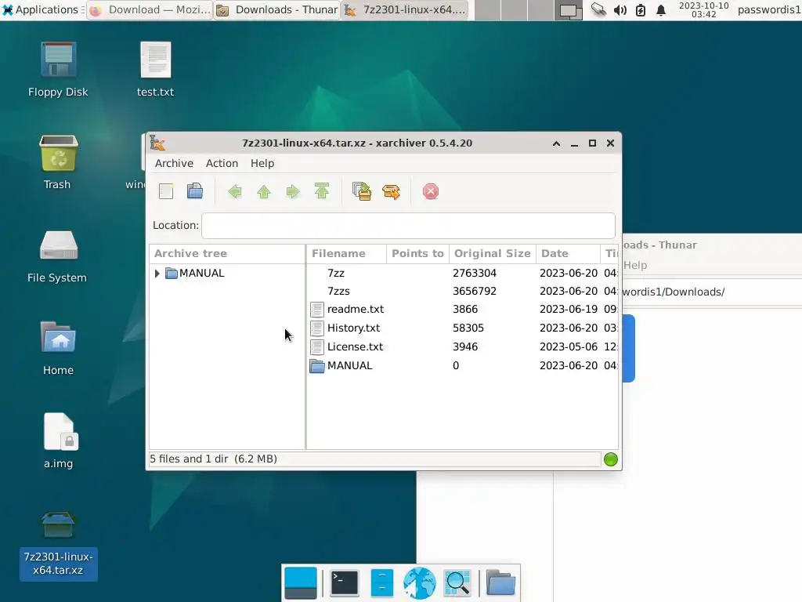
Task: Switch to 7z2301-linux-x64 taskbar window
Action: [x=405, y=9]
